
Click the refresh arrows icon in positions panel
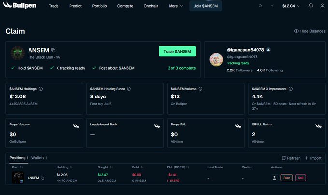(x=284, y=158)
